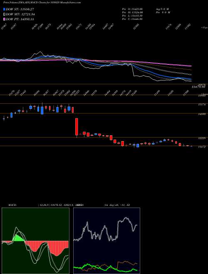The height and width of the screenshot is (274, 208).
Task: Click the 11472 price level label
Action: 202,147
